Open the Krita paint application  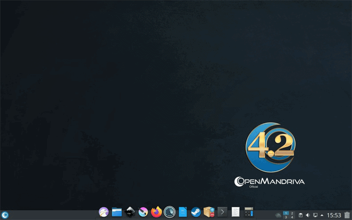coord(143,213)
